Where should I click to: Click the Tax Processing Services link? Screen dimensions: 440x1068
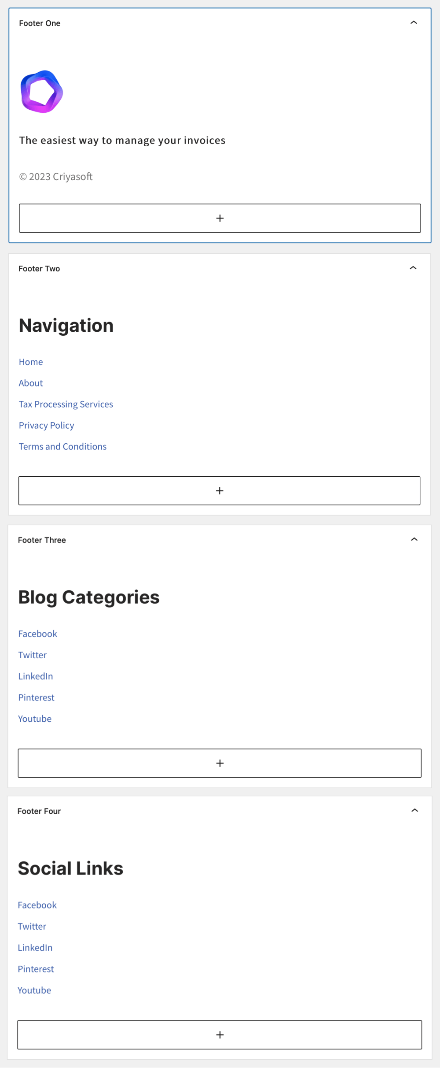[x=66, y=404]
